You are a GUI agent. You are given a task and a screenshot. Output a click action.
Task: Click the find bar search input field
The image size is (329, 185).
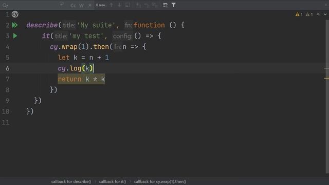(x=33, y=5)
